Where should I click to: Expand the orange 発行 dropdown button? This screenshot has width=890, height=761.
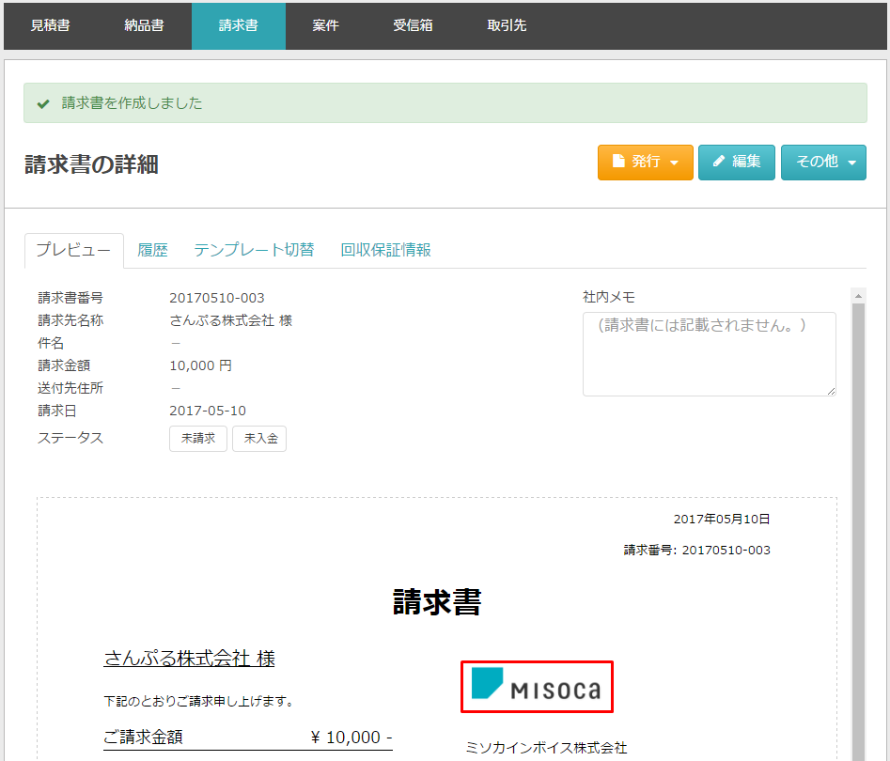(645, 162)
